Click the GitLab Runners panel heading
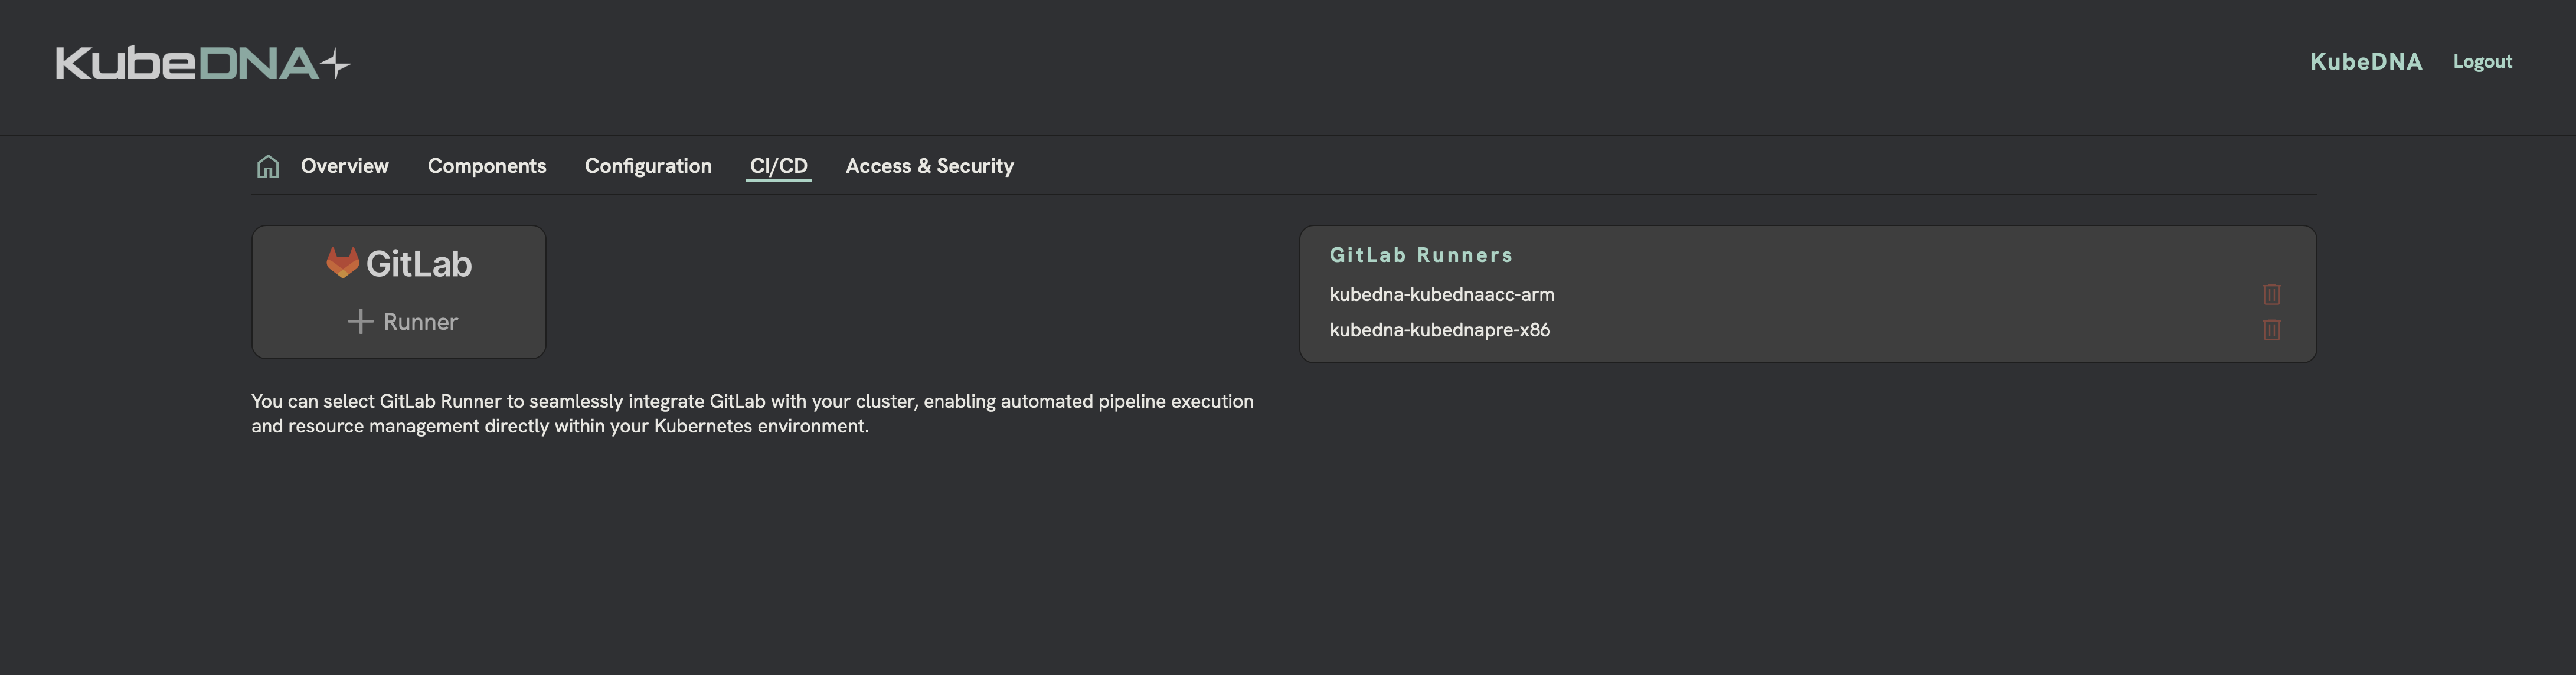This screenshot has width=2576, height=675. coord(1420,255)
